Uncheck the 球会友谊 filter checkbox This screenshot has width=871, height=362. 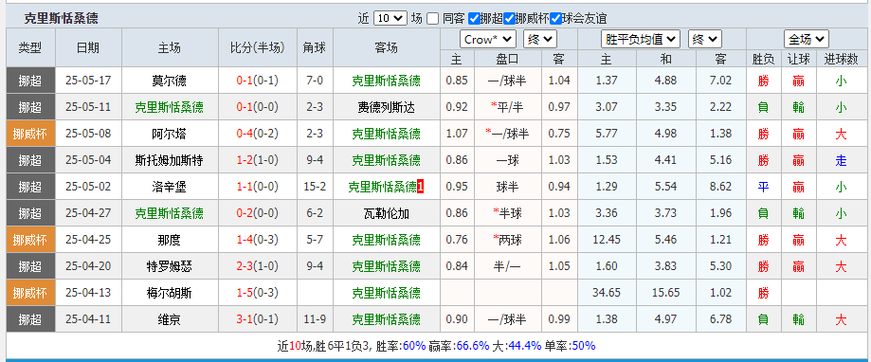point(555,18)
